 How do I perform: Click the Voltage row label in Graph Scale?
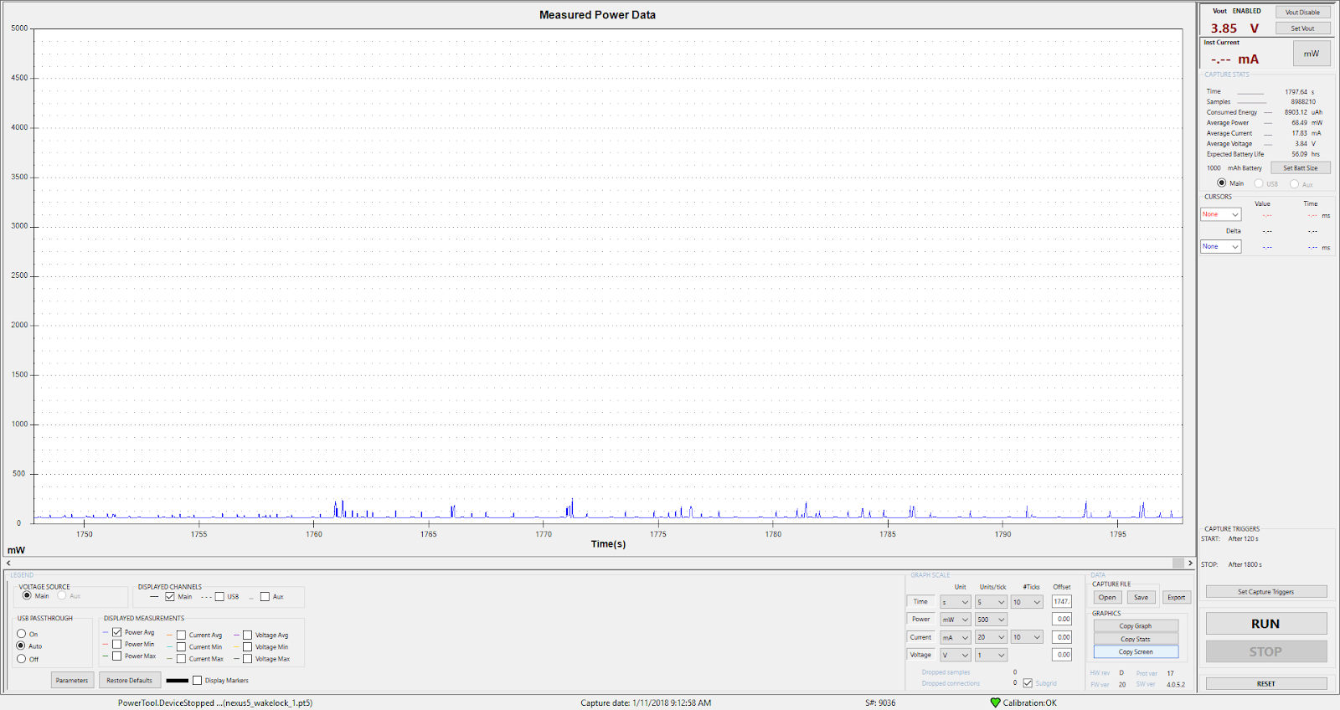coord(920,655)
